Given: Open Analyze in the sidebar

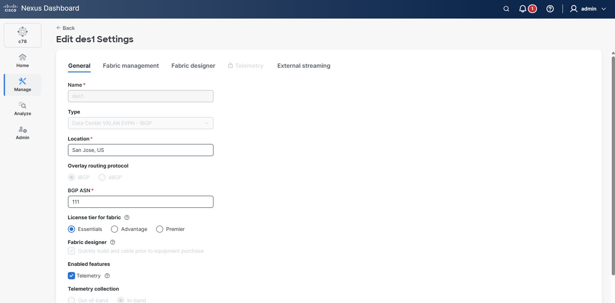Looking at the screenshot, I should [x=23, y=109].
